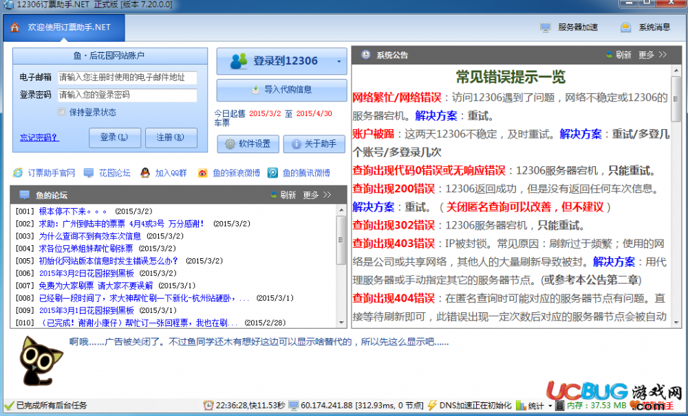Click the QQ penguin icon
The image size is (688, 416).
pos(145,173)
